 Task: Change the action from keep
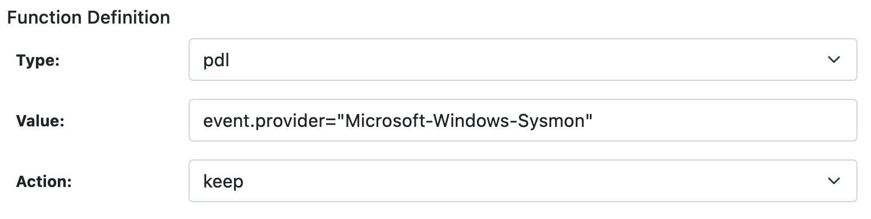click(522, 181)
